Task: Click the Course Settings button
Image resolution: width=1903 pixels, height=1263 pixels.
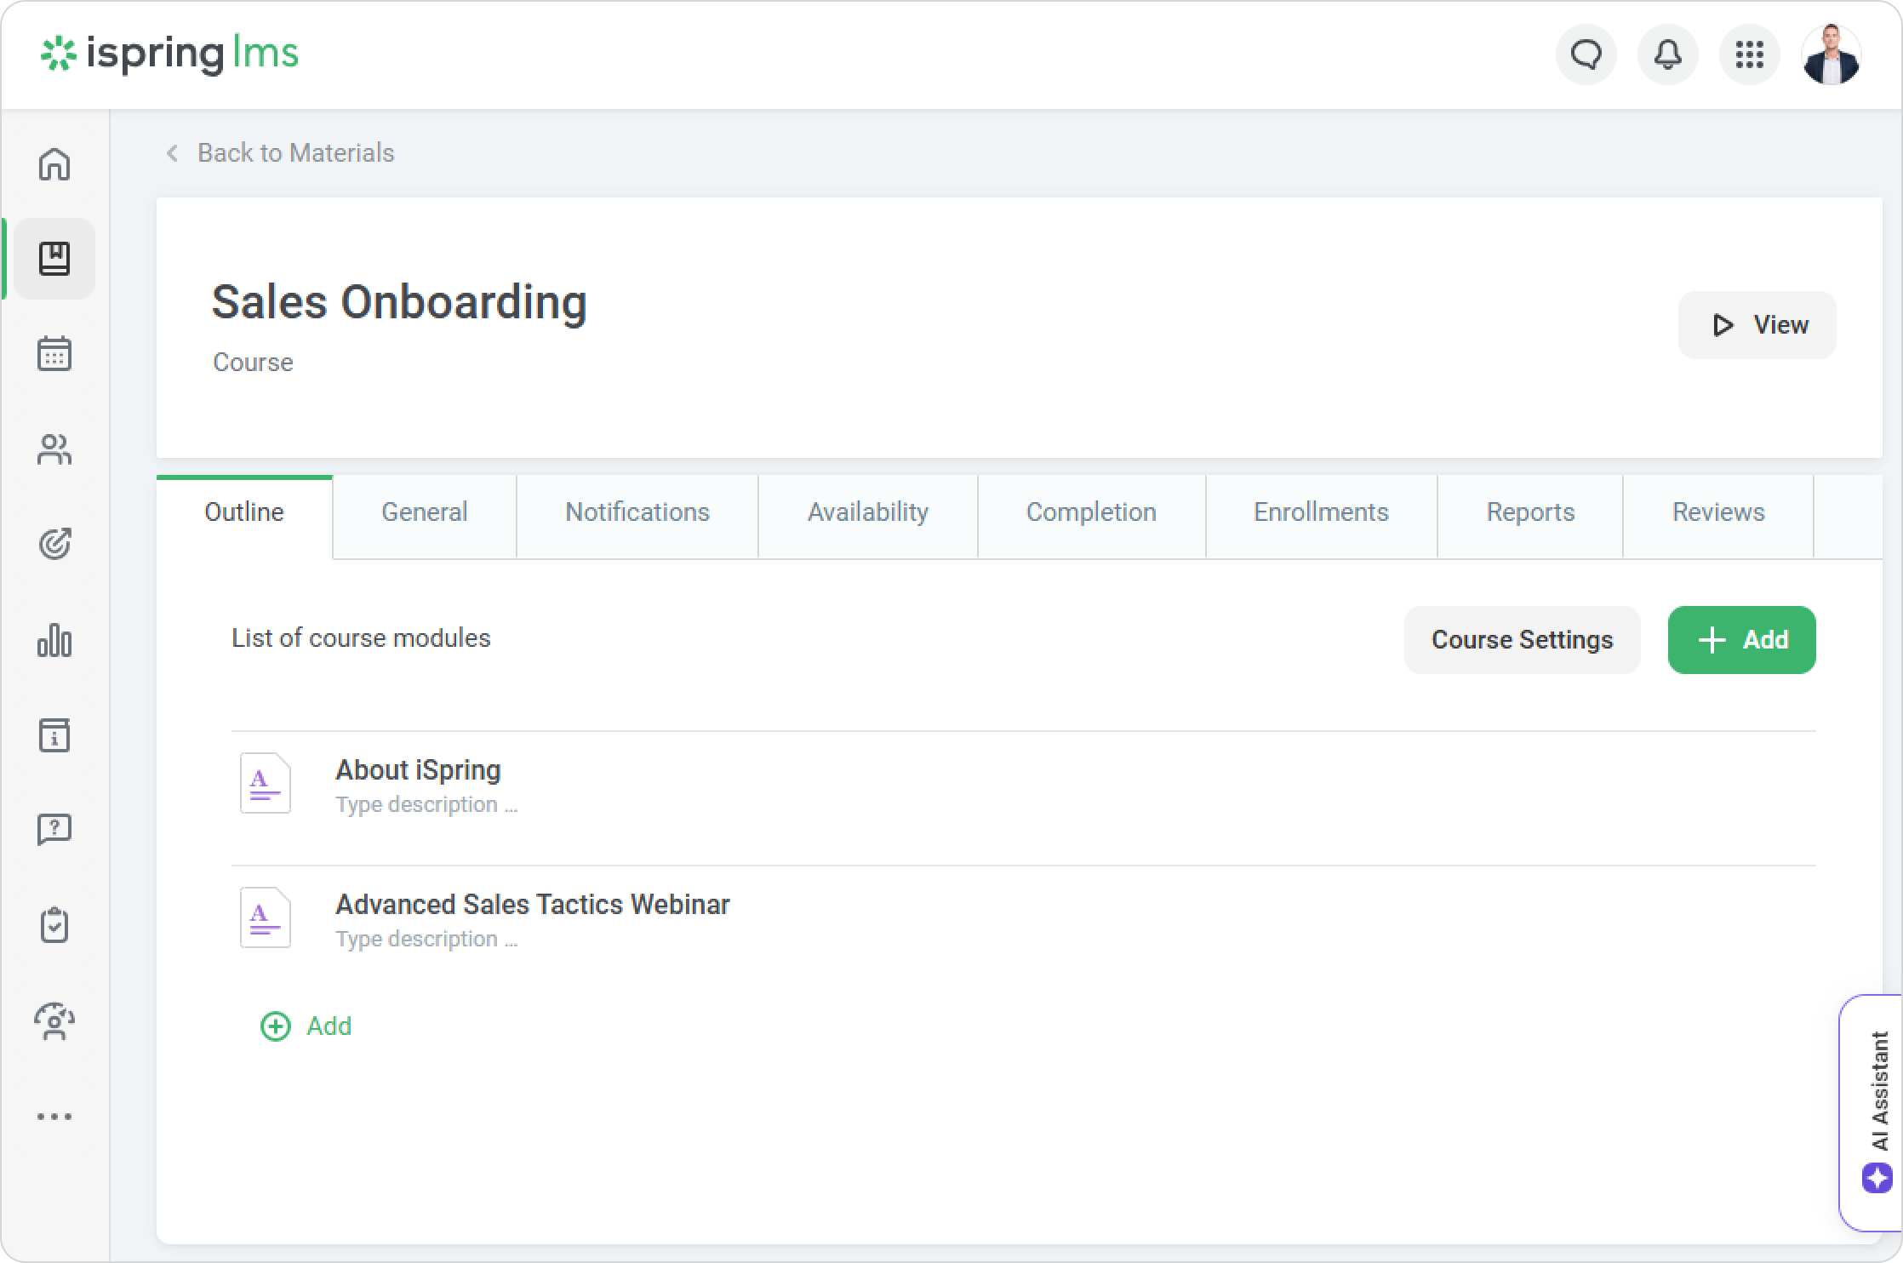Action: [1522, 640]
